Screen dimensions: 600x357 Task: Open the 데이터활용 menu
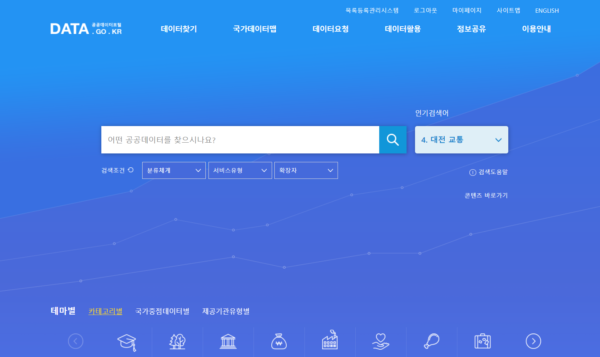(403, 29)
